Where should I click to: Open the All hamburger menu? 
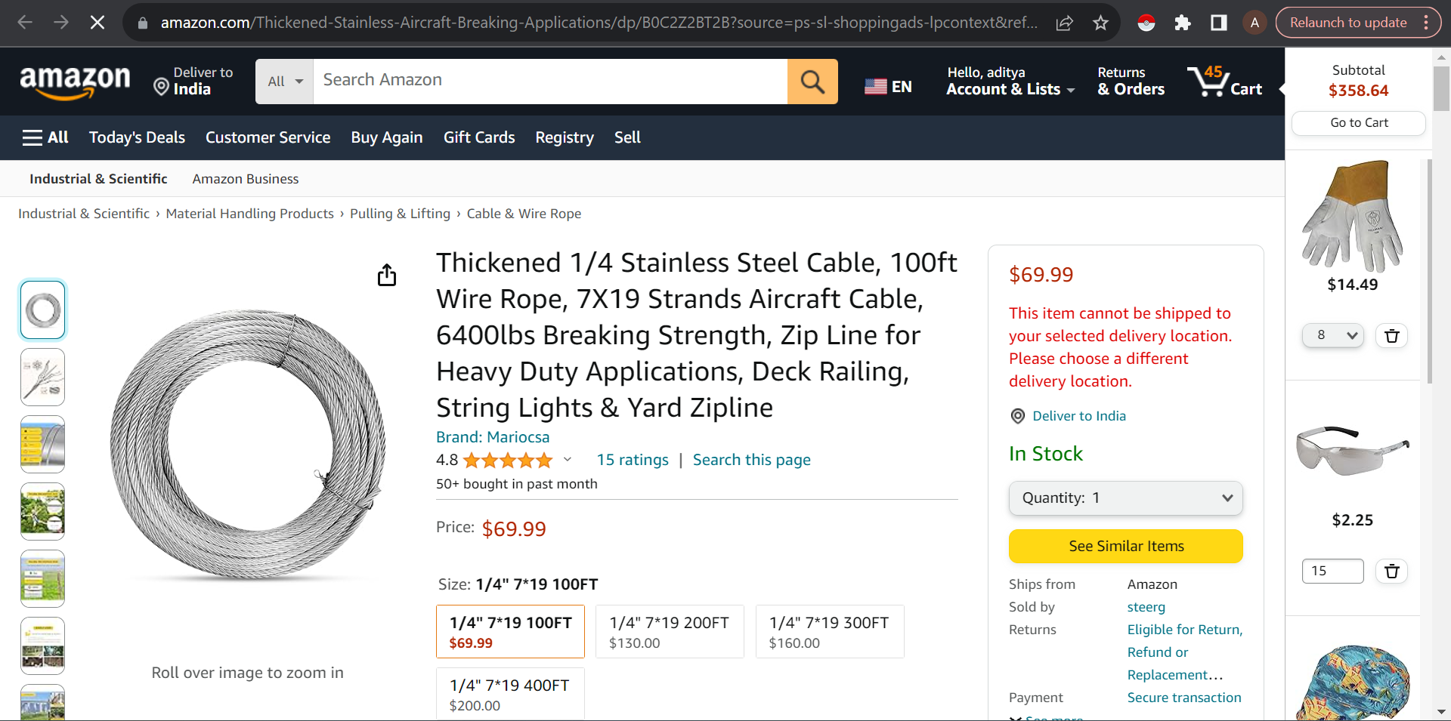(45, 137)
